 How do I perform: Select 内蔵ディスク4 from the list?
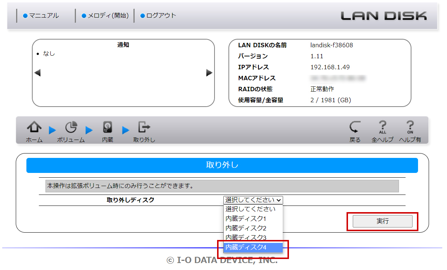tap(253, 247)
